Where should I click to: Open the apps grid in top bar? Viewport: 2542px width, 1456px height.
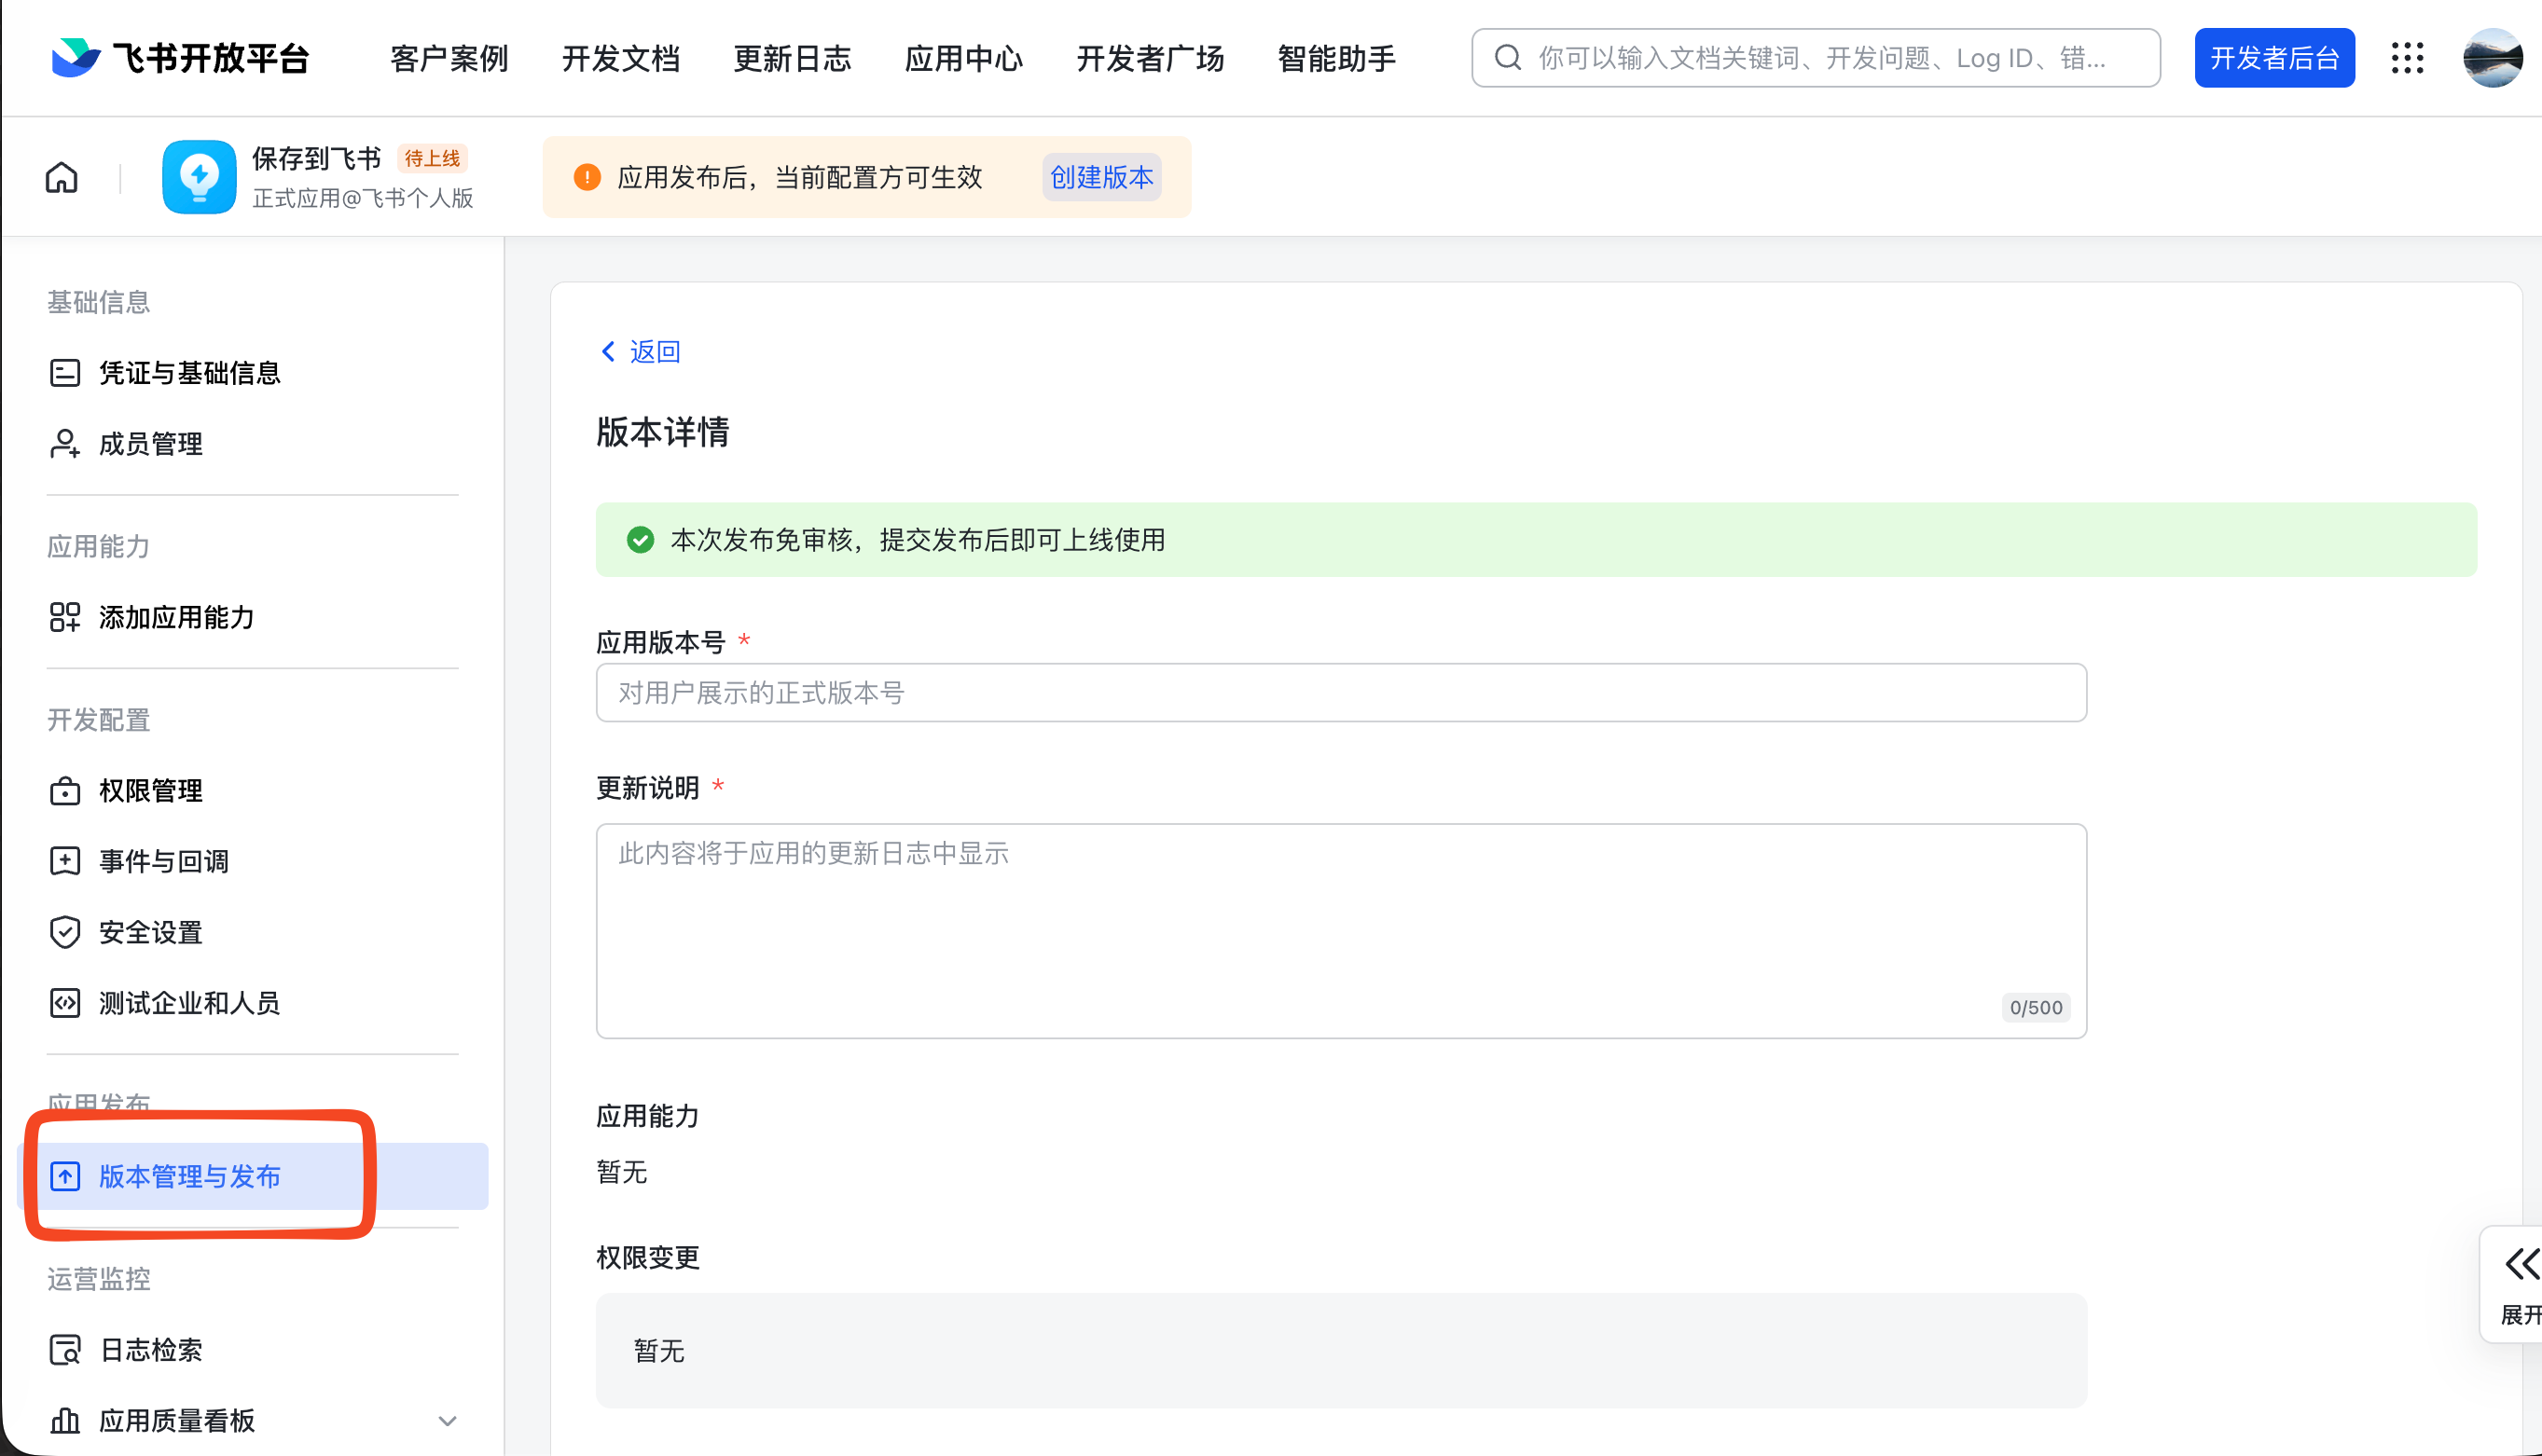coord(2409,57)
